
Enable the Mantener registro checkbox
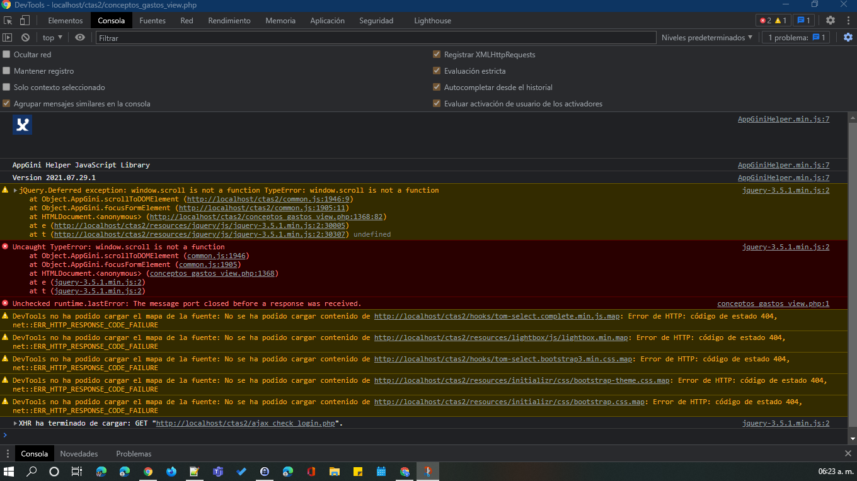pyautogui.click(x=7, y=71)
